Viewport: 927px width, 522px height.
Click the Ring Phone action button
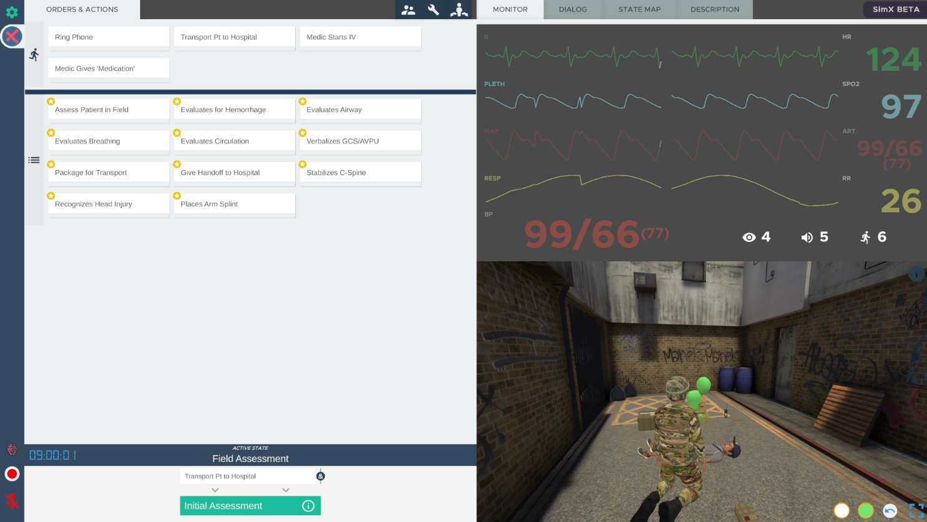coord(109,37)
